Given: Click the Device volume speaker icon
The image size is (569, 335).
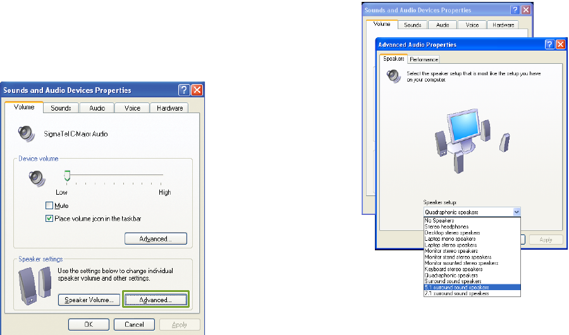Looking at the screenshot, I should coord(37,178).
